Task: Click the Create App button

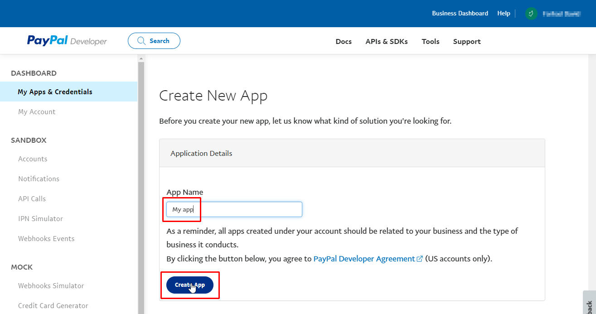Action: pos(190,285)
